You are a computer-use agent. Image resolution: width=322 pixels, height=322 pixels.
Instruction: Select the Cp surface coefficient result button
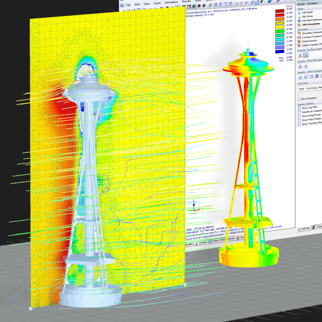click(x=306, y=55)
